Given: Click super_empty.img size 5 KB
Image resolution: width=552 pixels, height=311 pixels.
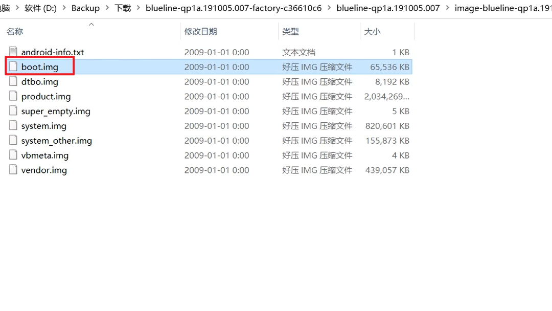Looking at the screenshot, I should pyautogui.click(x=401, y=112).
